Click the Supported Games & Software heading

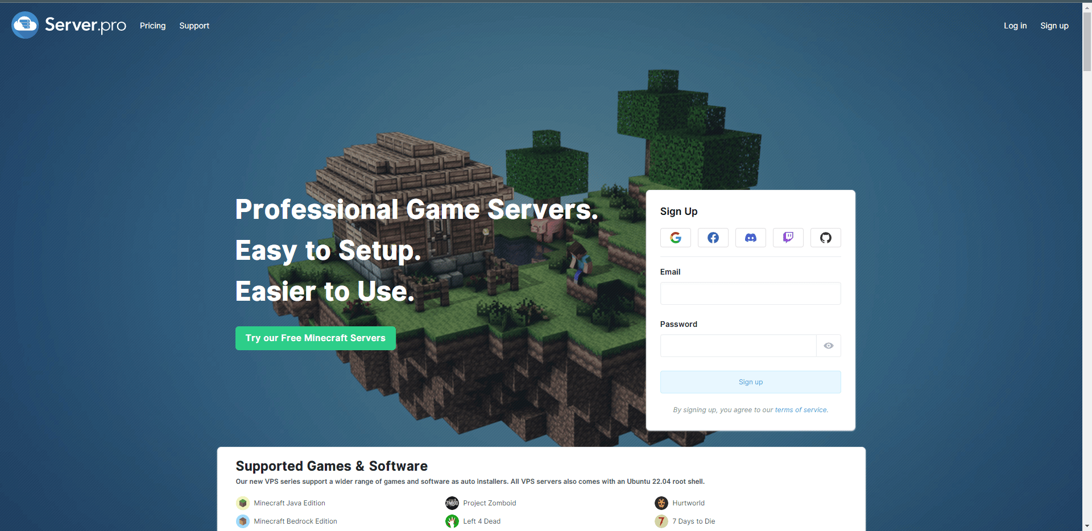click(x=332, y=466)
